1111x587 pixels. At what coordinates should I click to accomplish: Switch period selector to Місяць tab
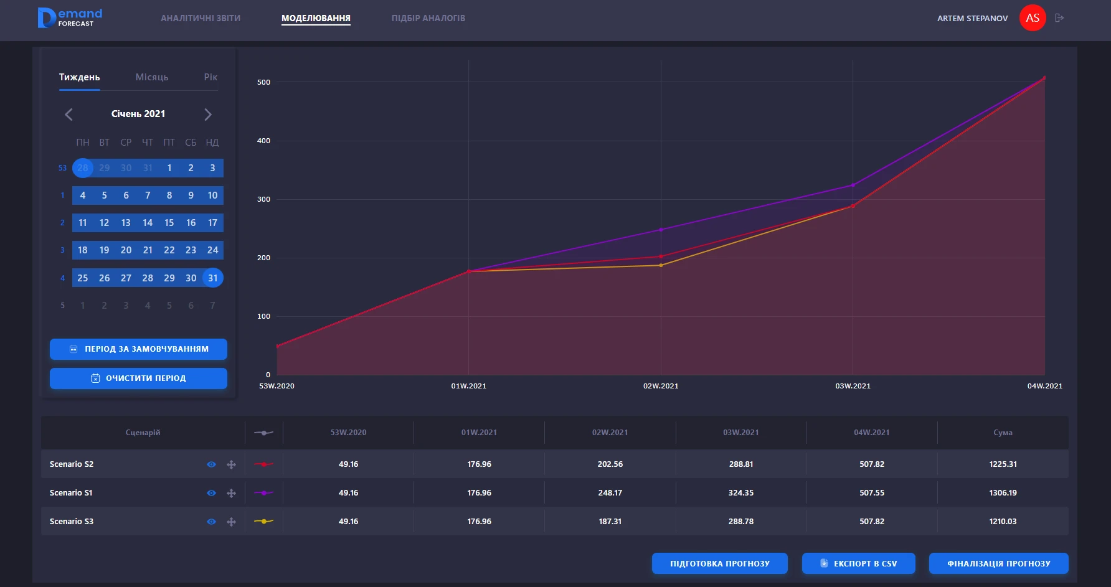click(152, 77)
